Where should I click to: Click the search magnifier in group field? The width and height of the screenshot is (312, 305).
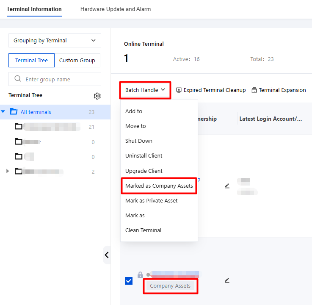pos(18,79)
